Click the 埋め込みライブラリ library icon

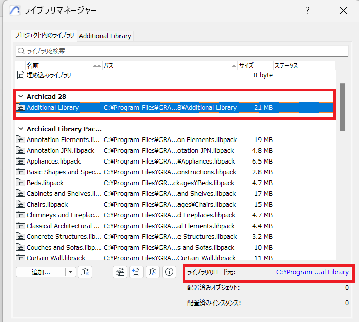pyautogui.click(x=21, y=75)
